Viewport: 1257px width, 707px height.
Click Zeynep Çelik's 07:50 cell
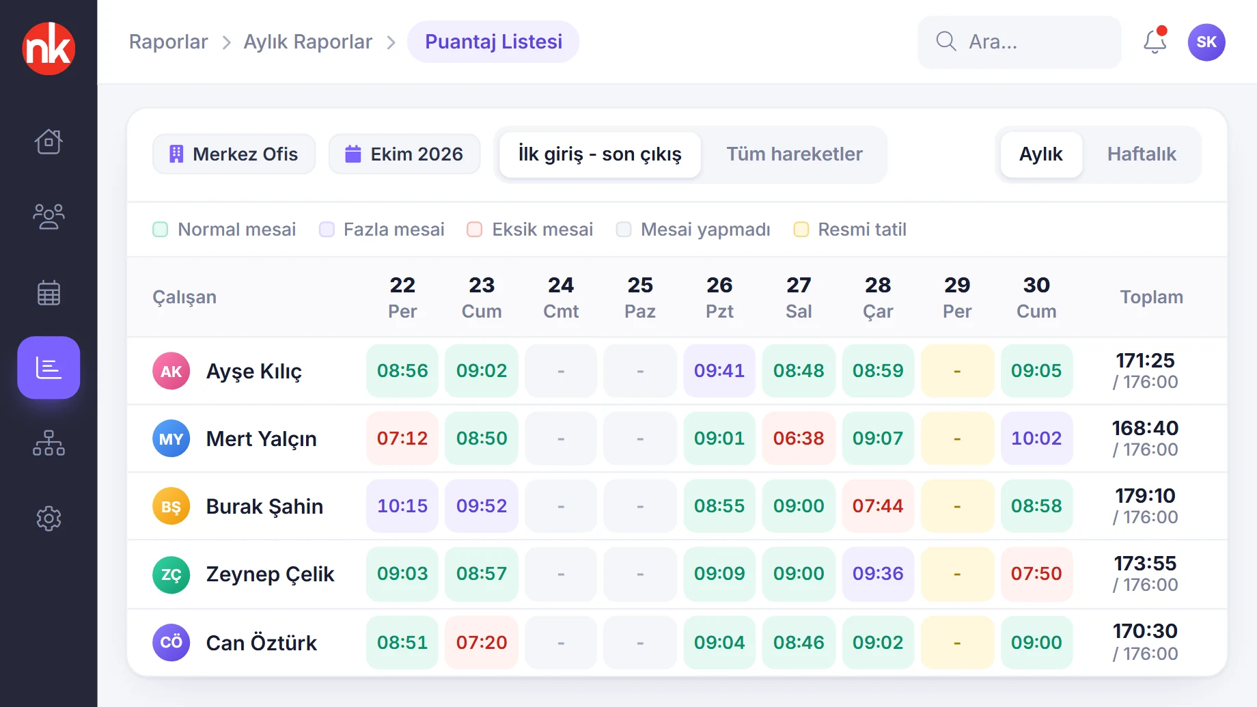(1036, 574)
